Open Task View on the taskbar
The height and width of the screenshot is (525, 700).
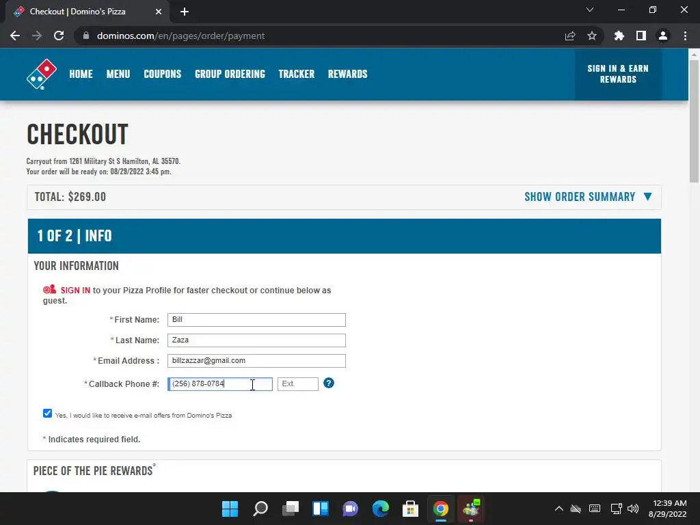291,509
